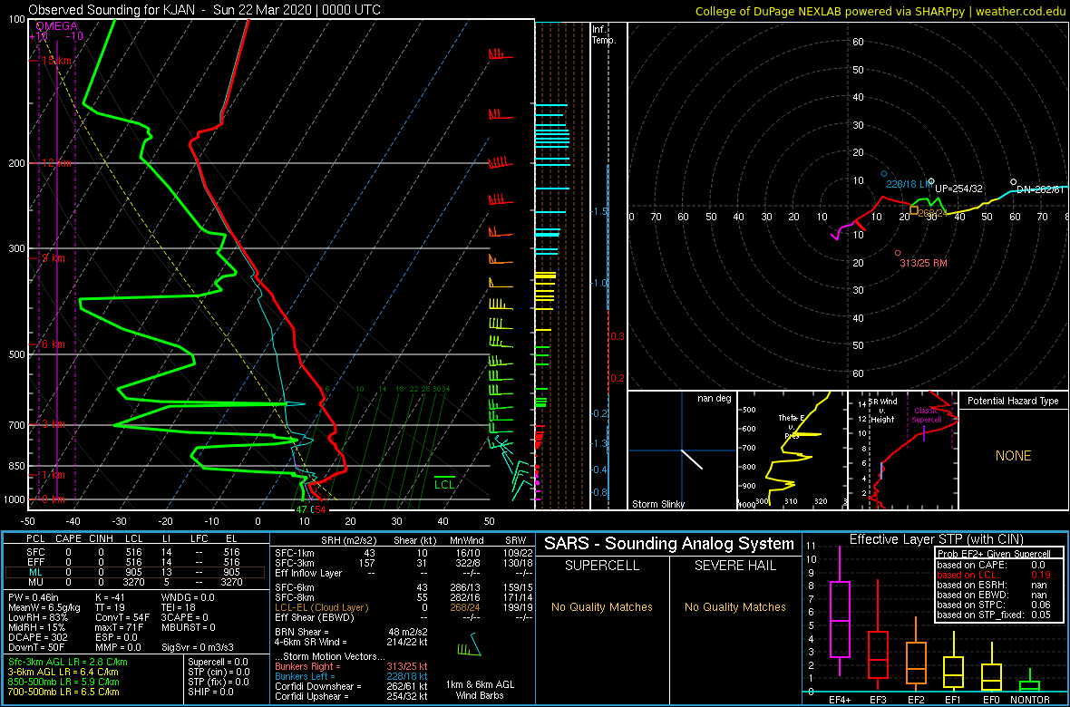Screen dimensions: 1070x707
Task: Click the PW = 0.46in value
Action: (37, 598)
